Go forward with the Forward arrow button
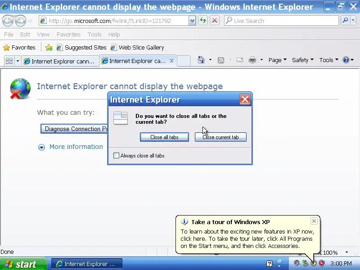Screen dimensions: 360x270 (20, 21)
